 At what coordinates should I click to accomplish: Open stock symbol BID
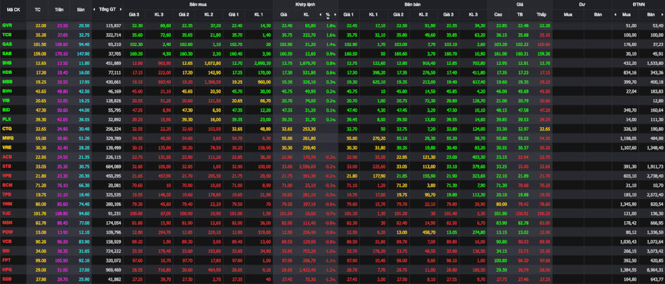click(x=6, y=109)
